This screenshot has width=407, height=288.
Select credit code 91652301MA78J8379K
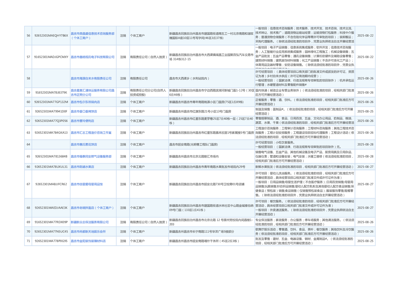tap(51, 93)
